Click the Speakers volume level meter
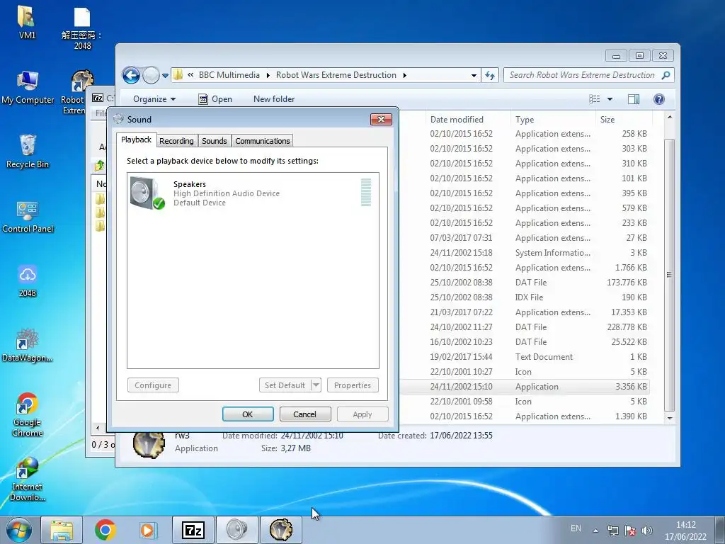Viewport: 725px width, 544px height. [x=366, y=193]
